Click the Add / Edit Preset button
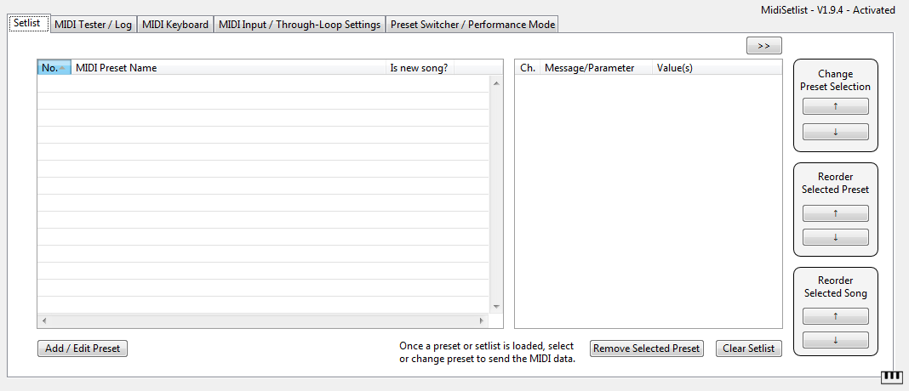The height and width of the screenshot is (391, 909). tap(83, 348)
